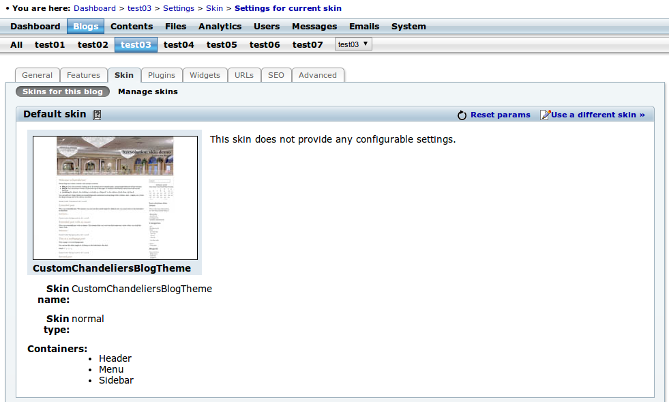Click the pencil icon beside Use a different skin
Screen dimensions: 669x402
pos(545,115)
